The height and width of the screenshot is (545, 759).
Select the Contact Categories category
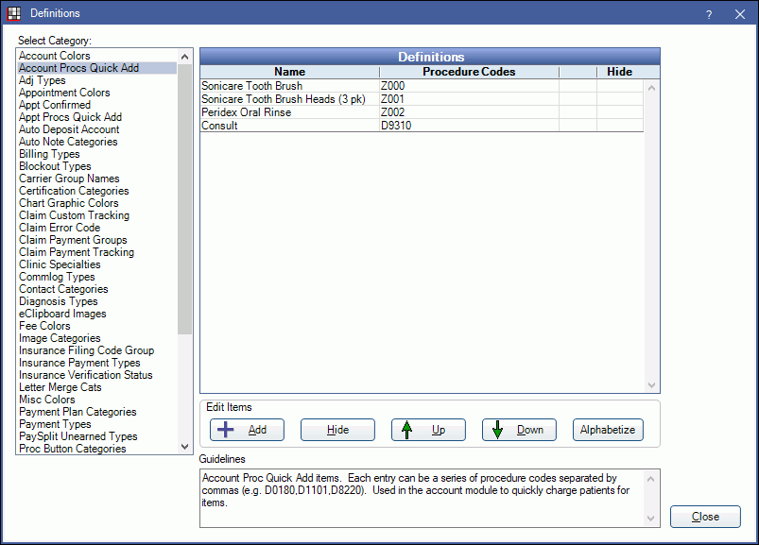[96, 289]
